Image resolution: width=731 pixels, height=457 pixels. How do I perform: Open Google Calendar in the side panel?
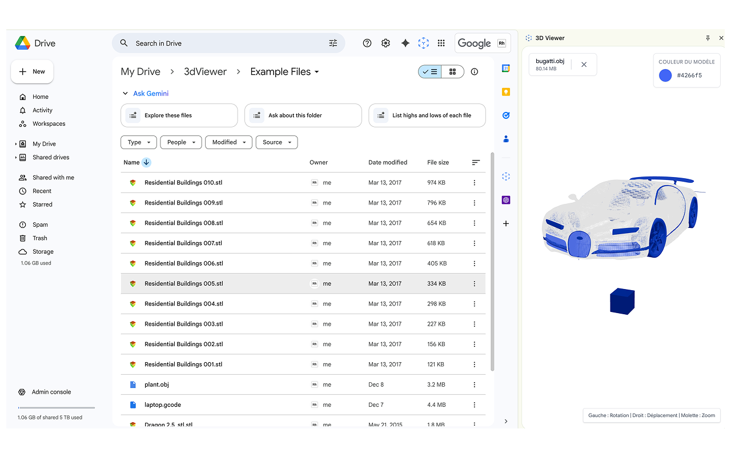point(505,68)
